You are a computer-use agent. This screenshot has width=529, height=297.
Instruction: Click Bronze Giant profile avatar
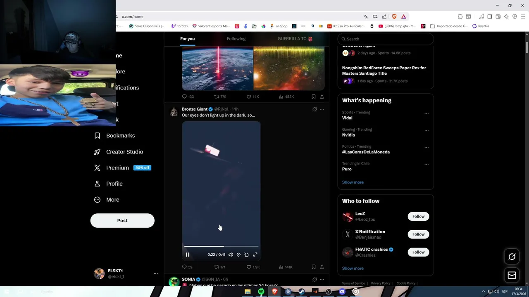(174, 112)
